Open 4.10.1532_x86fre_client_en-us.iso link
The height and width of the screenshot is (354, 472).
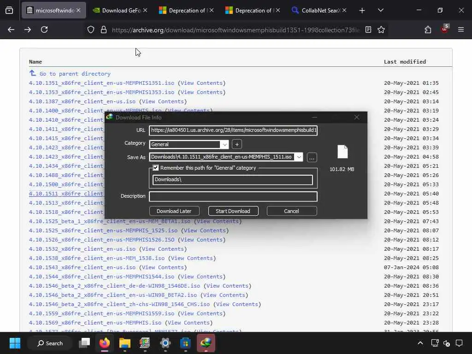(x=82, y=249)
